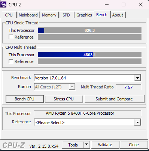Viewport: 149px width, 151px height.
Task: Minimize the CPU-Z window
Action: (107, 4)
